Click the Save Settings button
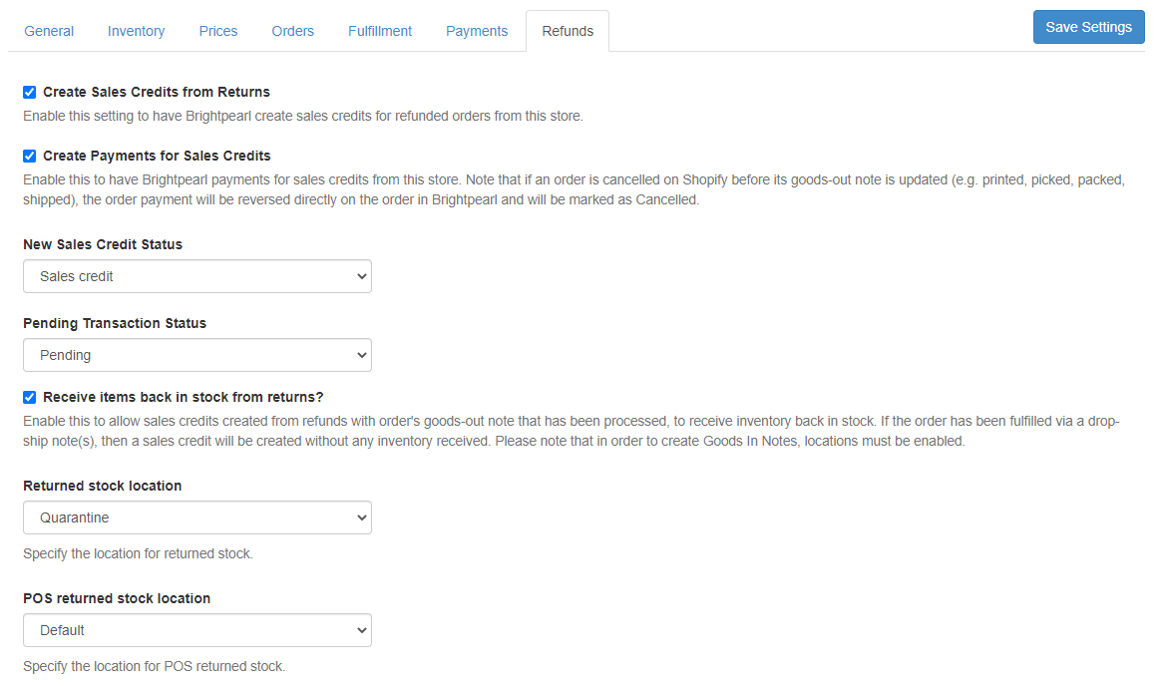The width and height of the screenshot is (1164, 686). click(x=1088, y=26)
